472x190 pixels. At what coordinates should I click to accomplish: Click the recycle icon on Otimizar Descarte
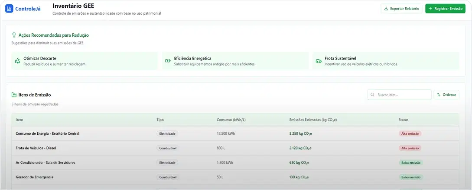pos(17,61)
